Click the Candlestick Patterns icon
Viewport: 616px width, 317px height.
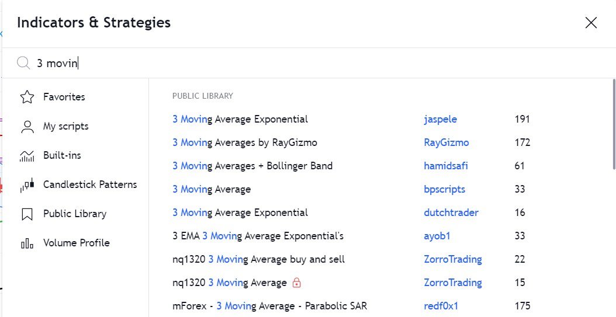27,185
